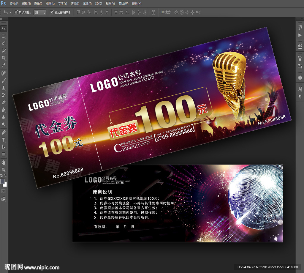Open the 3D(D) menu
Viewport: 304px width, 273px height.
coord(99,4)
